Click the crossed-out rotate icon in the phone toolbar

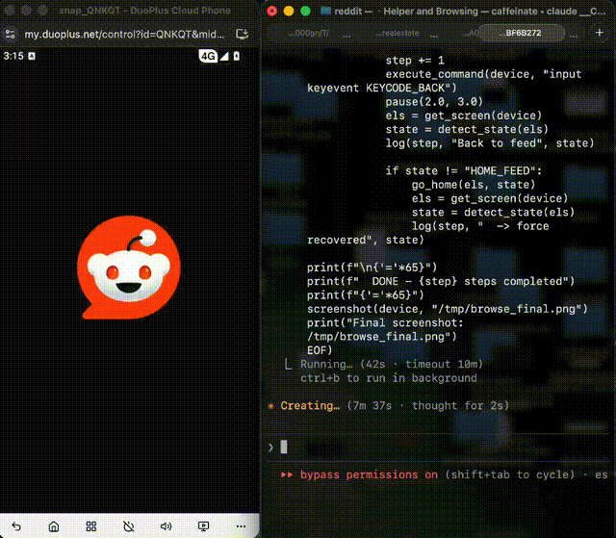(x=128, y=526)
